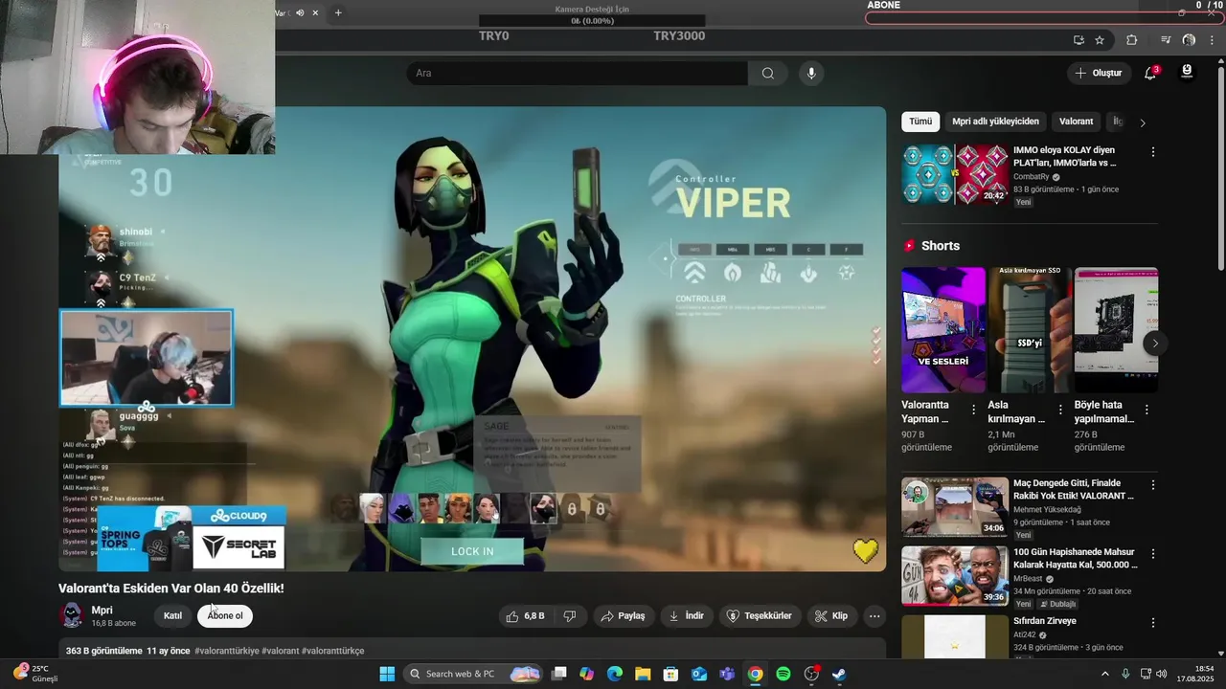Open the Maç Dengede Gitti thumbnail

click(955, 507)
